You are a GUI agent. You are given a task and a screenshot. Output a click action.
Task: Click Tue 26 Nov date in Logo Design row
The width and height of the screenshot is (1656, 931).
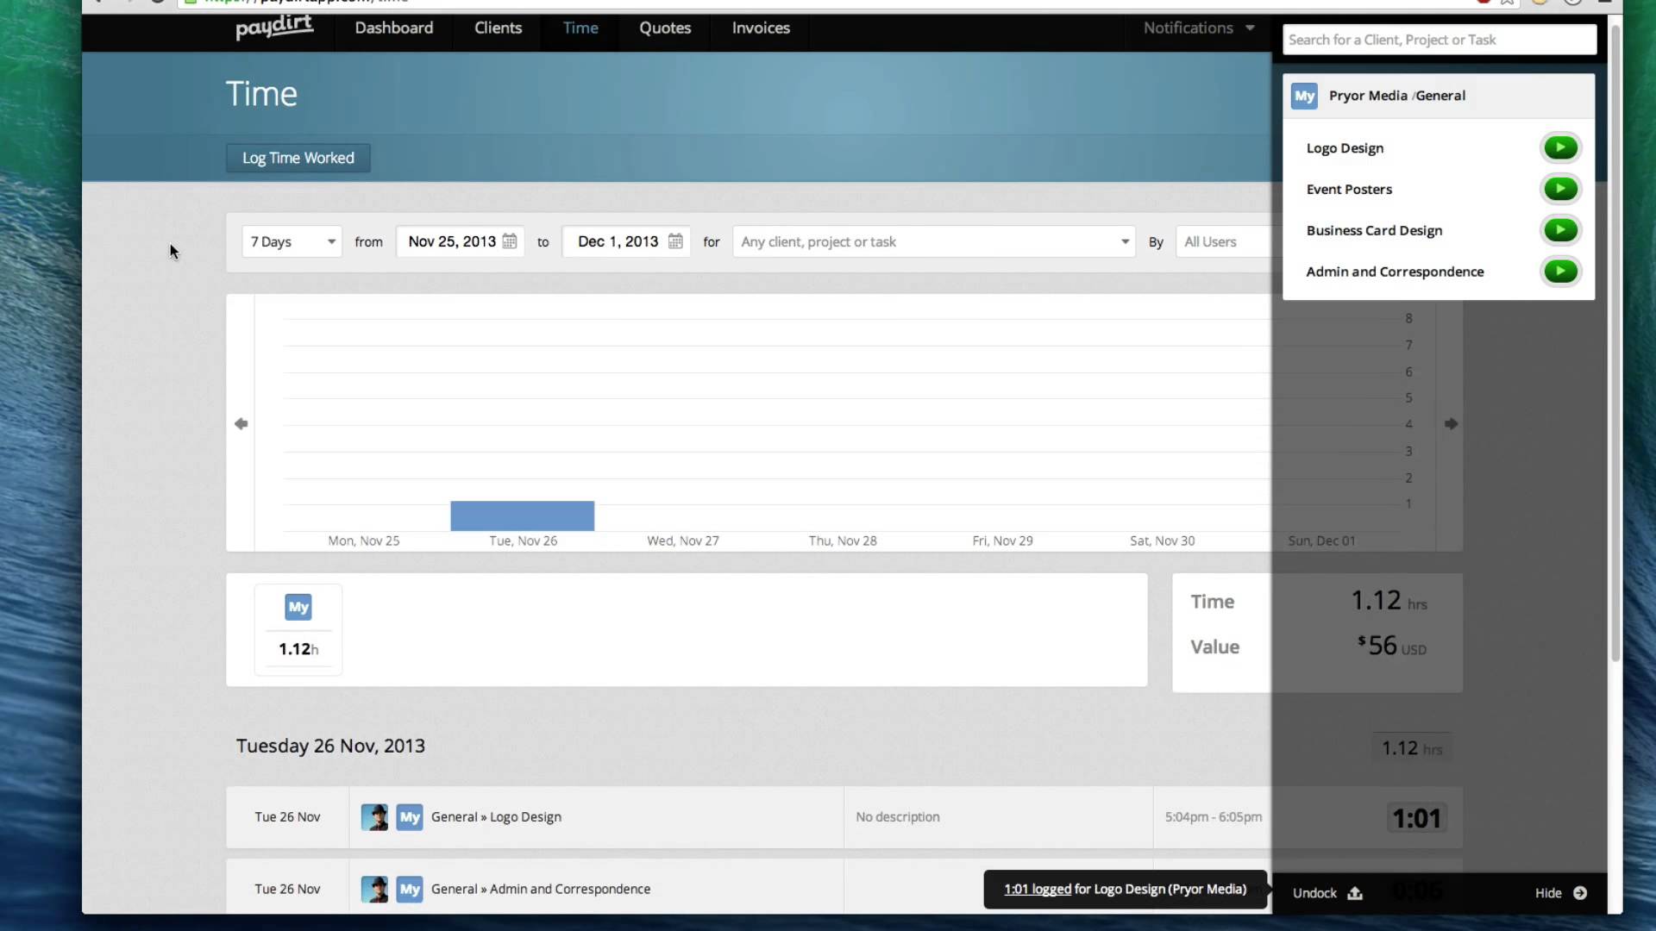(x=287, y=817)
